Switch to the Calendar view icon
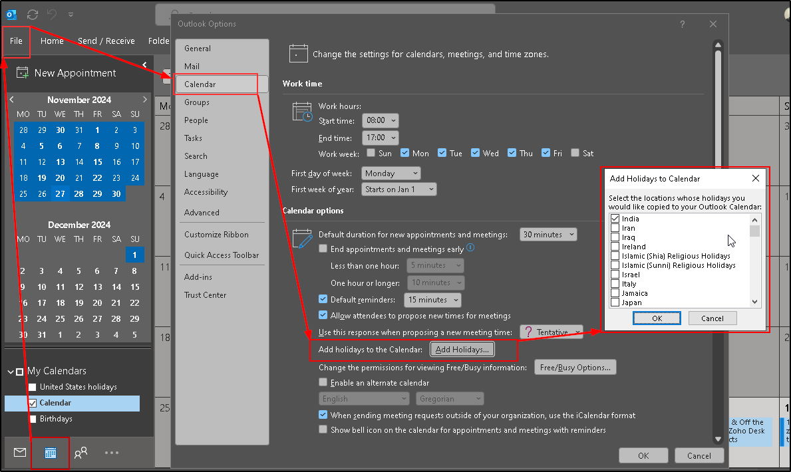This screenshot has width=791, height=472. pyautogui.click(x=51, y=453)
